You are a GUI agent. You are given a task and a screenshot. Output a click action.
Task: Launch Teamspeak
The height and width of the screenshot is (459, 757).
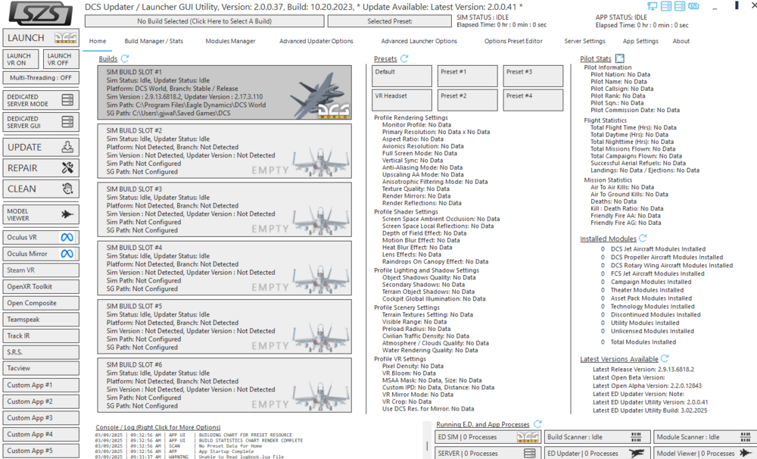(41, 320)
